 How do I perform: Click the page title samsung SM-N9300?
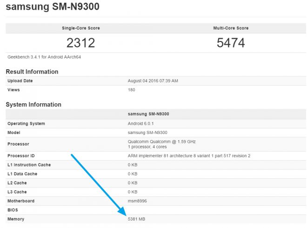[52, 8]
